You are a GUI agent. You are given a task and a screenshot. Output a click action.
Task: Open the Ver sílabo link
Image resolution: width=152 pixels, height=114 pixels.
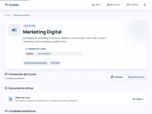pos(138,99)
